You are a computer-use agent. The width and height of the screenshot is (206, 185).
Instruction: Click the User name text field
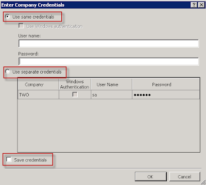tap(109, 43)
